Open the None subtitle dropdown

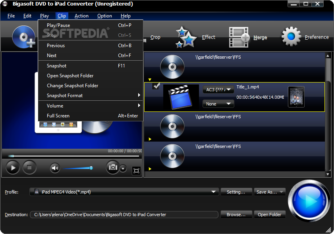[x=218, y=104]
